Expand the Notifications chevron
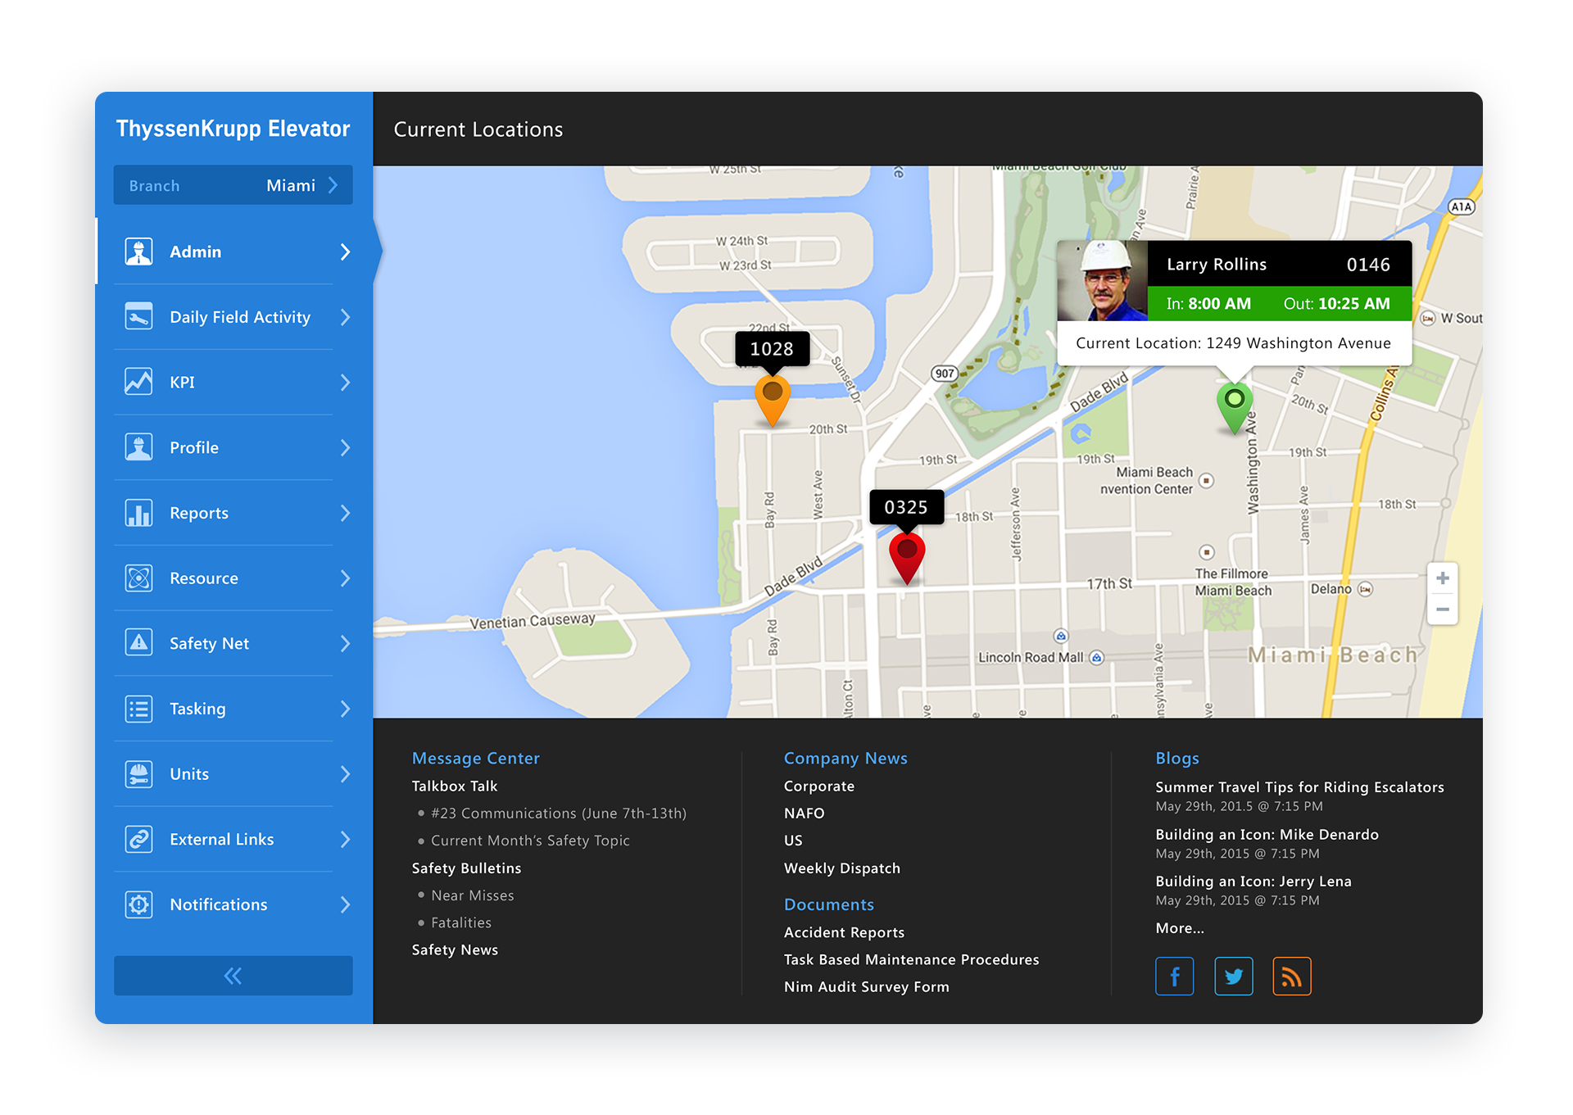 click(x=345, y=904)
